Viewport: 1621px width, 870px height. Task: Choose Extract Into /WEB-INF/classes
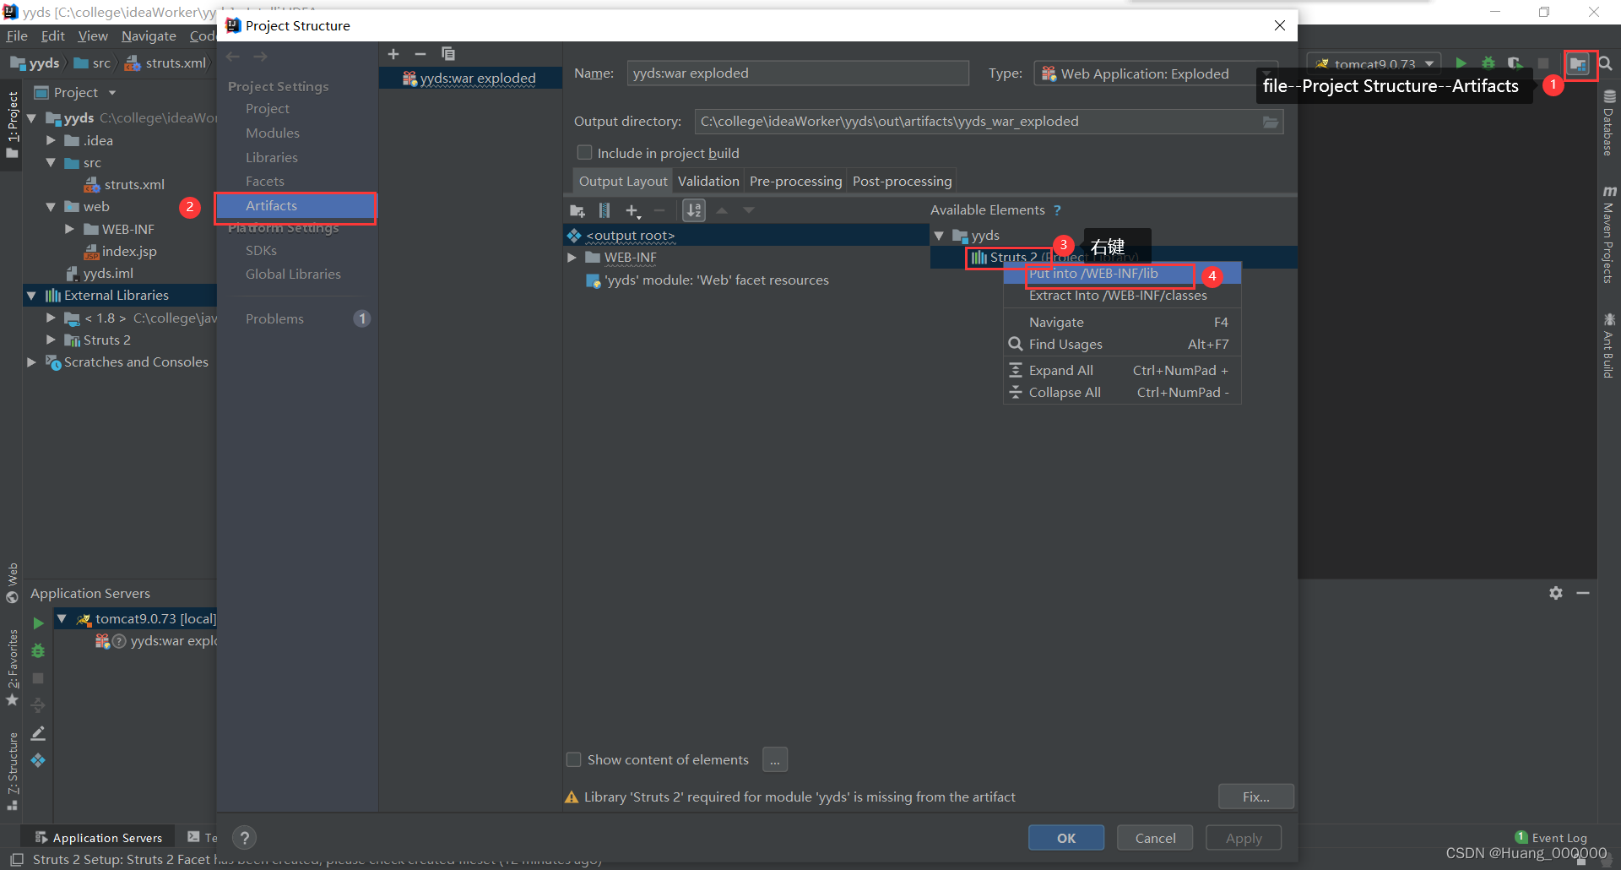tap(1122, 296)
